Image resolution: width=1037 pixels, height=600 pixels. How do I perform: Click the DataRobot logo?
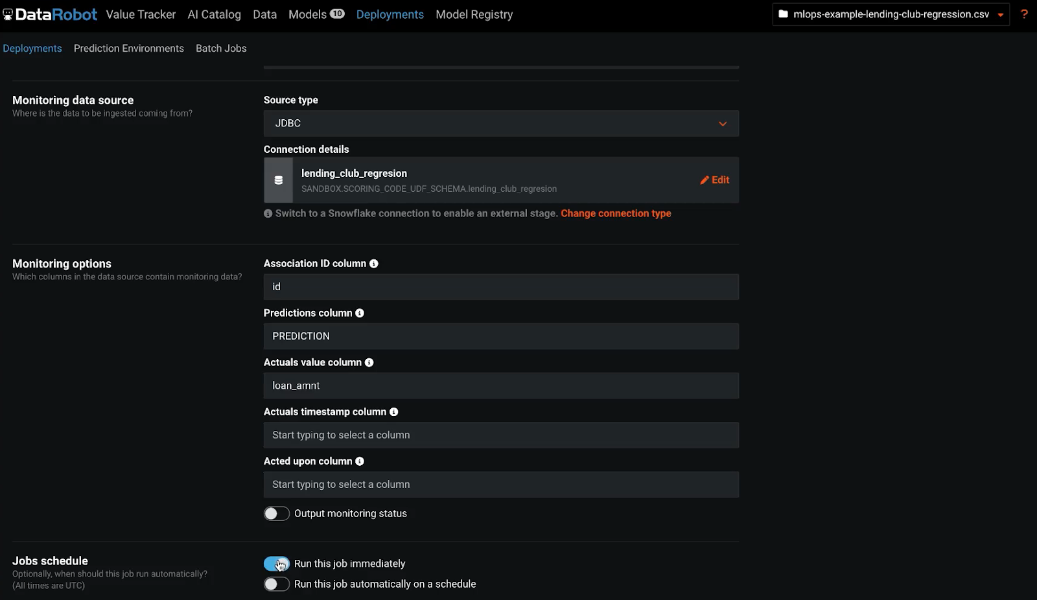point(50,14)
